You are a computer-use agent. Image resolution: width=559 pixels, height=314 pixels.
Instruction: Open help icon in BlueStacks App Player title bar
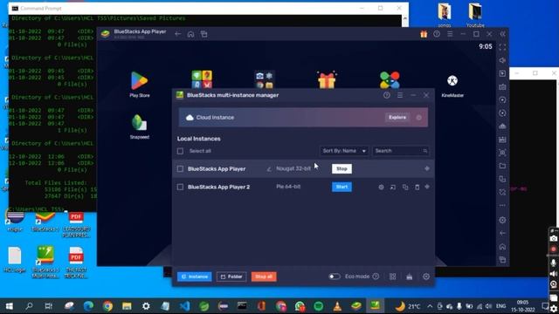[x=437, y=34]
